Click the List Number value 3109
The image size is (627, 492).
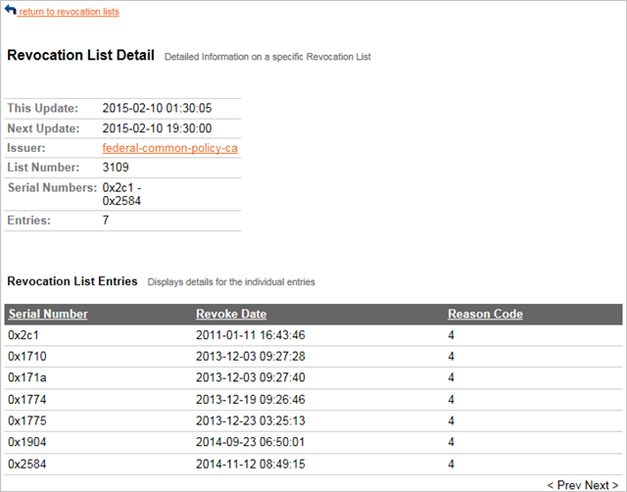[x=116, y=168]
